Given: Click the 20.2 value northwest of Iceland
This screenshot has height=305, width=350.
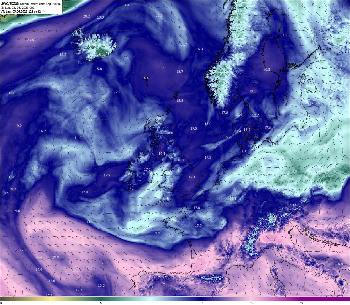Looking at the screenshot, I should [x=86, y=16].
